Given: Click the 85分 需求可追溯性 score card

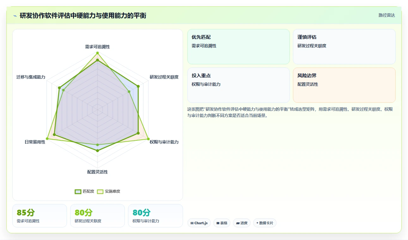Looking at the screenshot, I should [40, 216].
